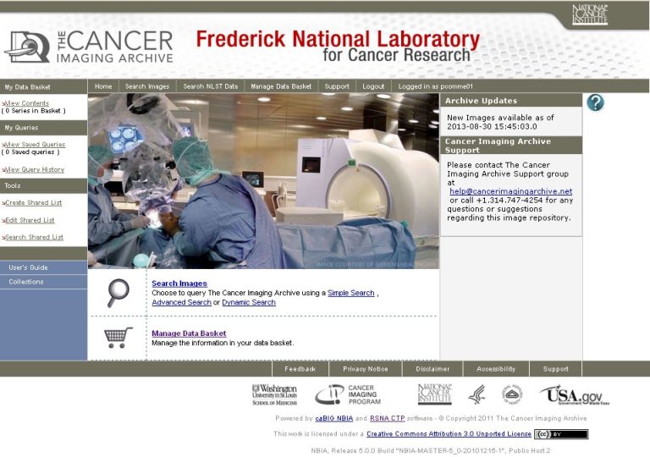Open the Cancer Imaging Program logo
Image resolution: width=650 pixels, height=457 pixels.
coord(347,394)
